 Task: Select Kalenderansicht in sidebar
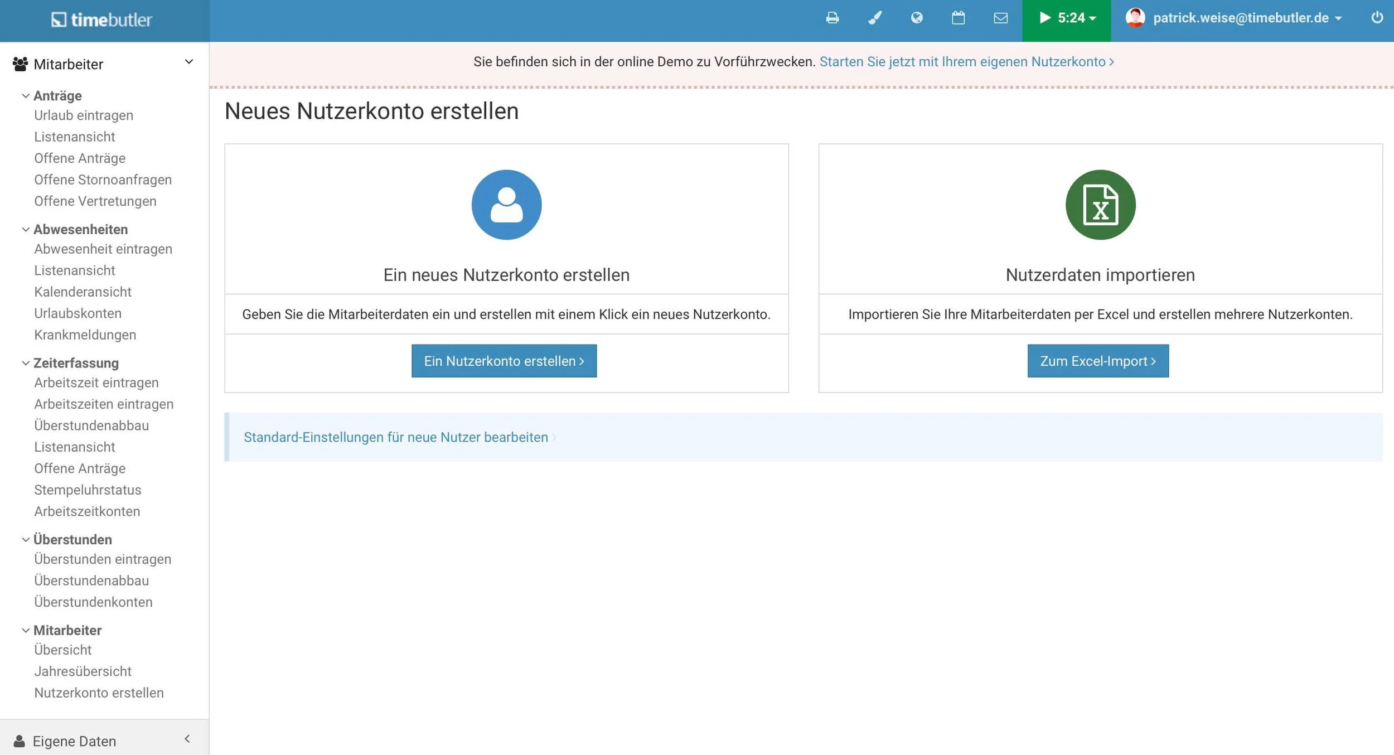point(83,292)
